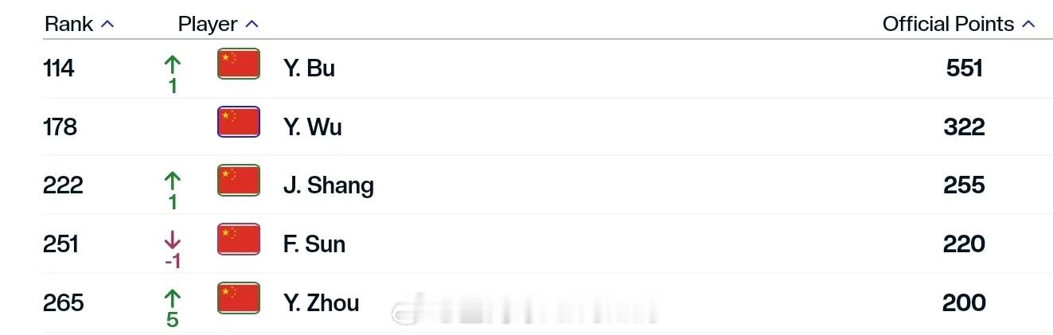Click the green up arrow for J. Shang

click(172, 181)
